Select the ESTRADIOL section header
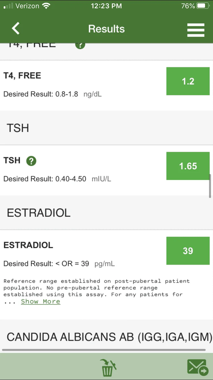The width and height of the screenshot is (213, 380). pos(106,213)
